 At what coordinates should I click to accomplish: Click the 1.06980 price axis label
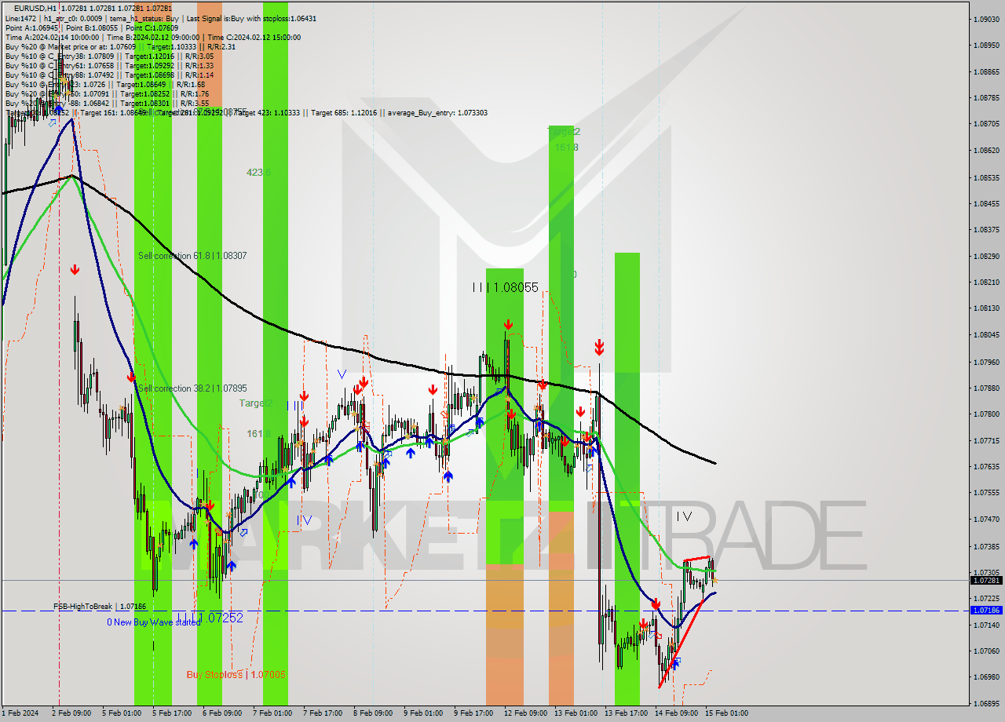986,676
